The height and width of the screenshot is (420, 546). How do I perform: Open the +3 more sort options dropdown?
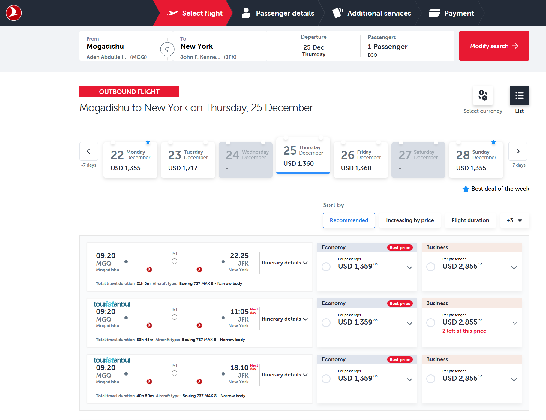(514, 221)
